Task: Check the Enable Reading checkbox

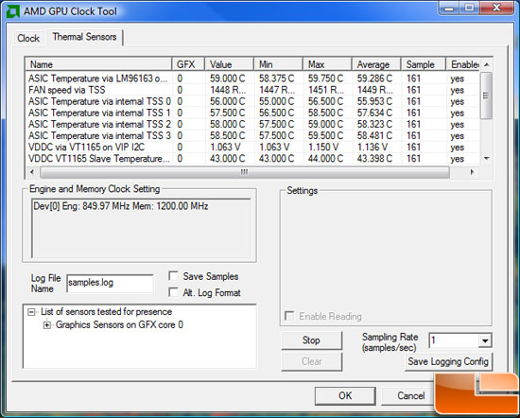Action: [x=289, y=316]
